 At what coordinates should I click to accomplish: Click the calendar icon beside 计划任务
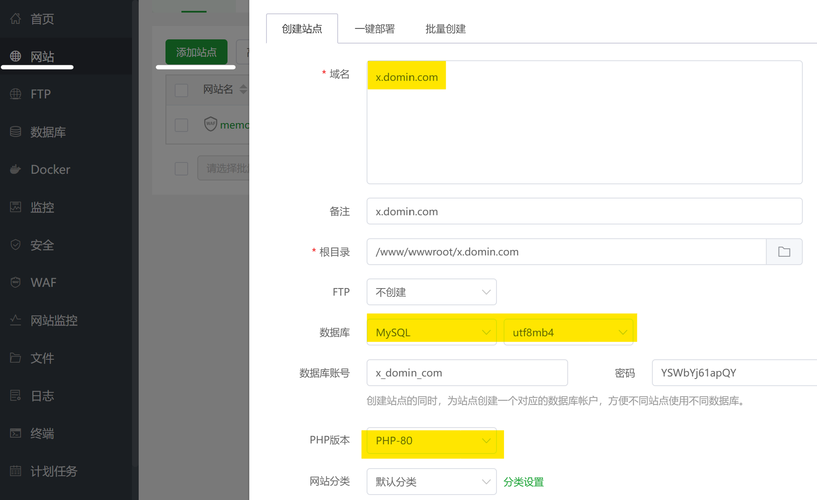(16, 471)
